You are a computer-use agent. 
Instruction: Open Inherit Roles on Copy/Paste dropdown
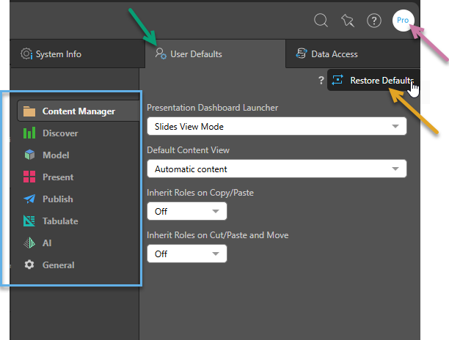pos(187,212)
